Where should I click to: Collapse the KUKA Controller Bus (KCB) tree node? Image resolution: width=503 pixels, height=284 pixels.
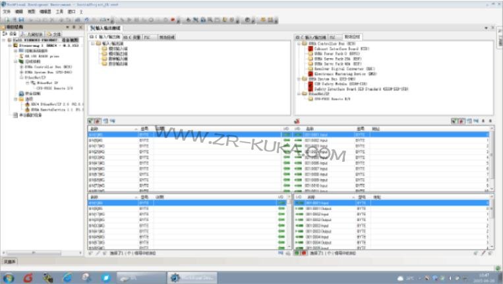coord(297,44)
